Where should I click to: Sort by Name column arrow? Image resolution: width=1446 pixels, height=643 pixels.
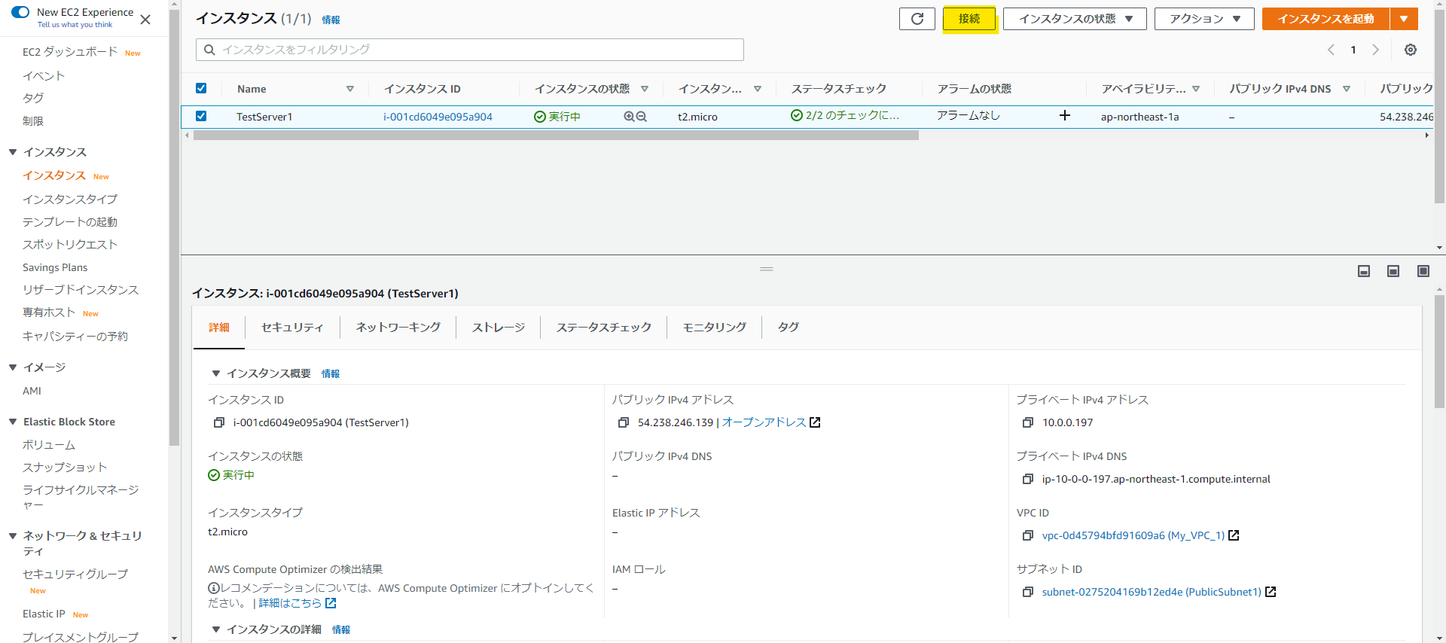(350, 89)
